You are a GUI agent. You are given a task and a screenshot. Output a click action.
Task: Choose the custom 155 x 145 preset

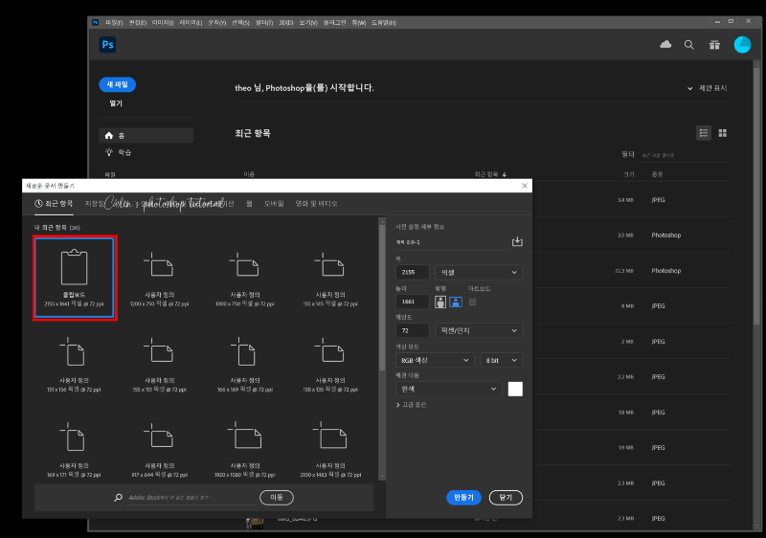(x=330, y=278)
